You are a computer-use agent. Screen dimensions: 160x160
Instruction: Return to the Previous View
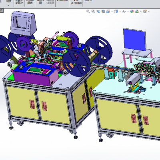click(x=98, y=12)
